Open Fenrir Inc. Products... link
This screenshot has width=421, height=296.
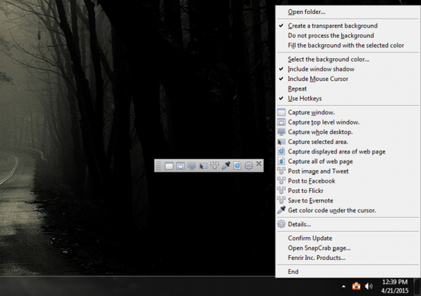click(347, 258)
